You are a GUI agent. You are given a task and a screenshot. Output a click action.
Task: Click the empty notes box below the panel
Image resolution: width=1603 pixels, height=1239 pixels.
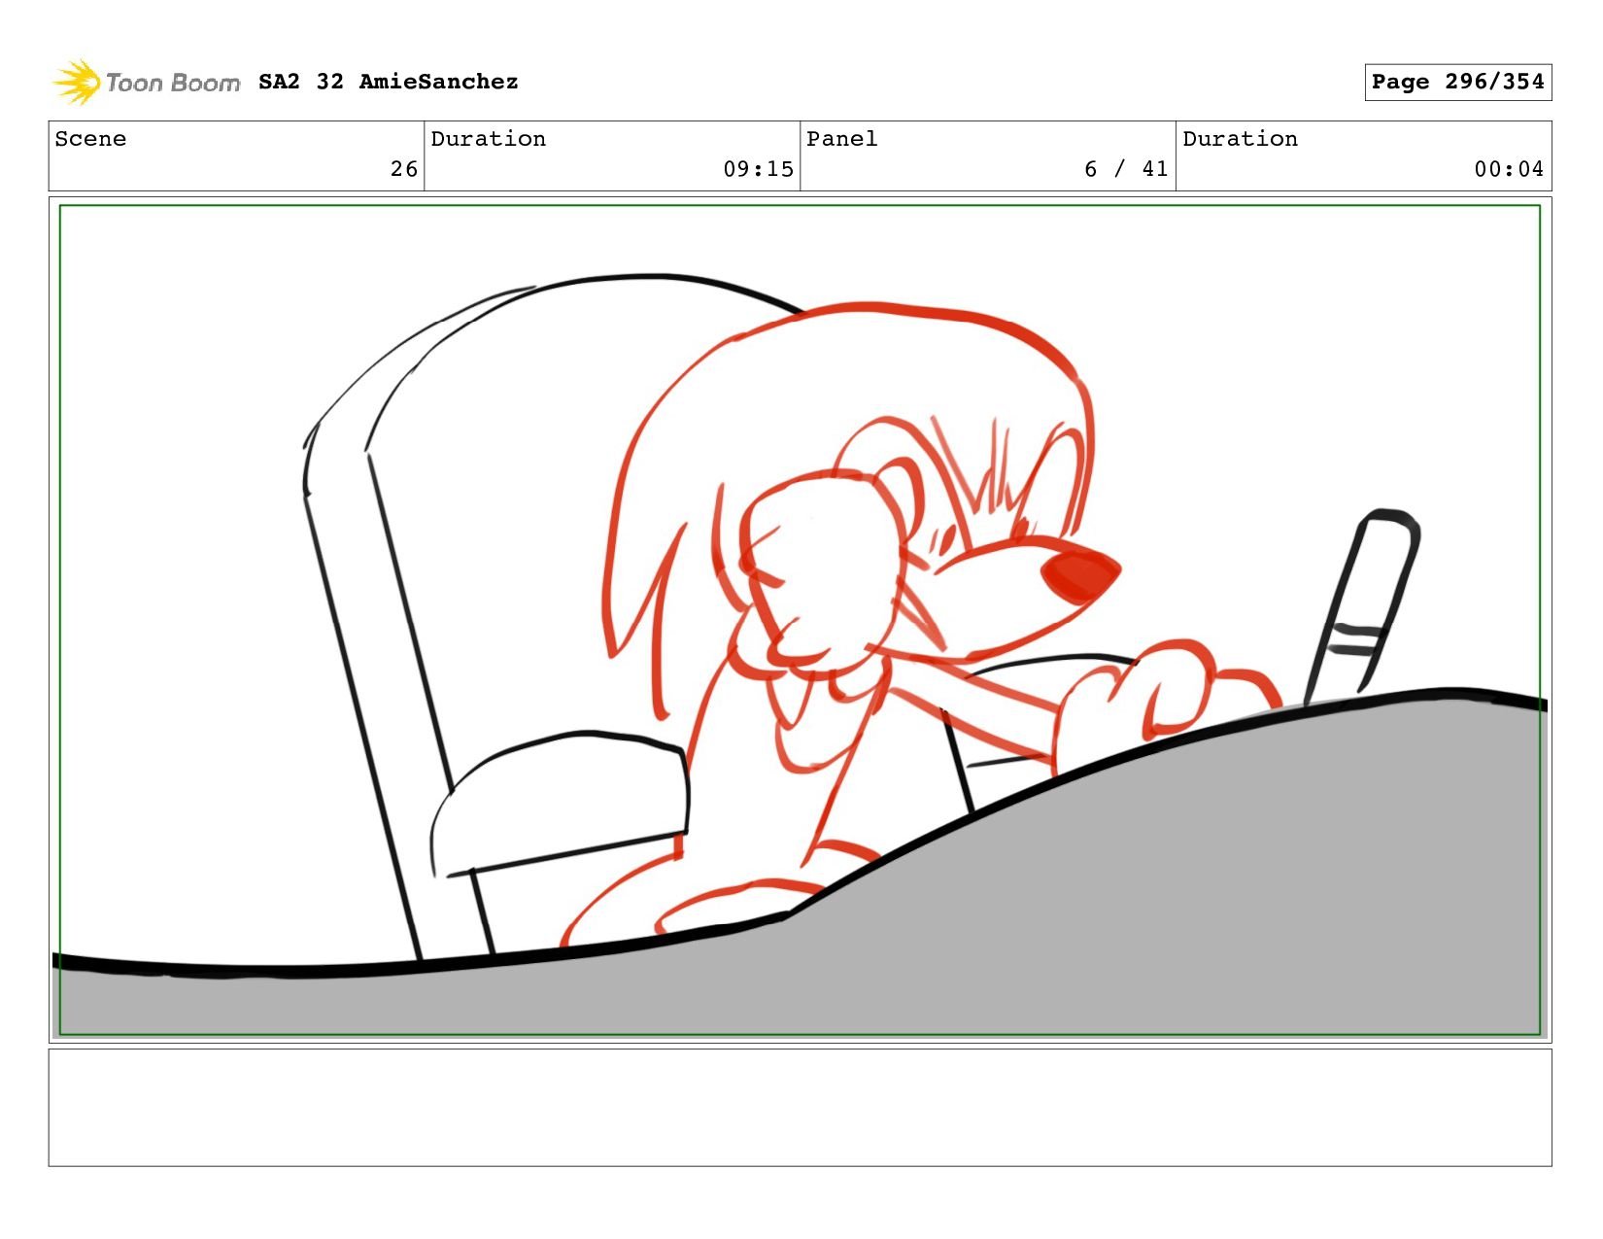[800, 1107]
